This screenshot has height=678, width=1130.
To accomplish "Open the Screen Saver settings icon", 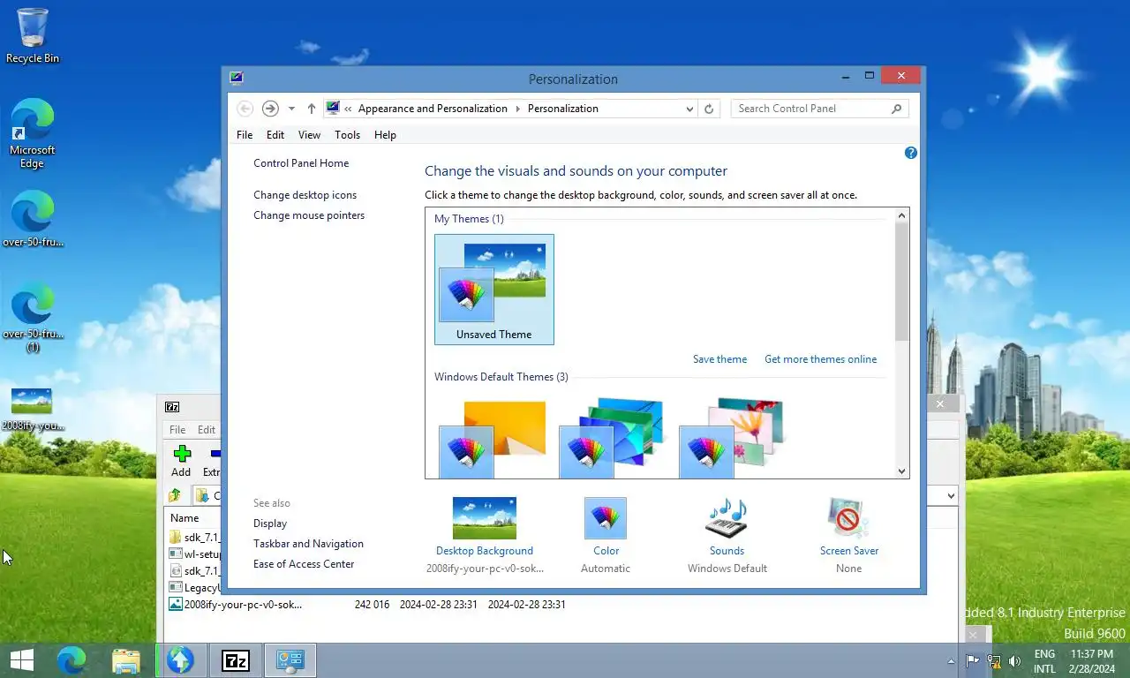I will click(848, 518).
